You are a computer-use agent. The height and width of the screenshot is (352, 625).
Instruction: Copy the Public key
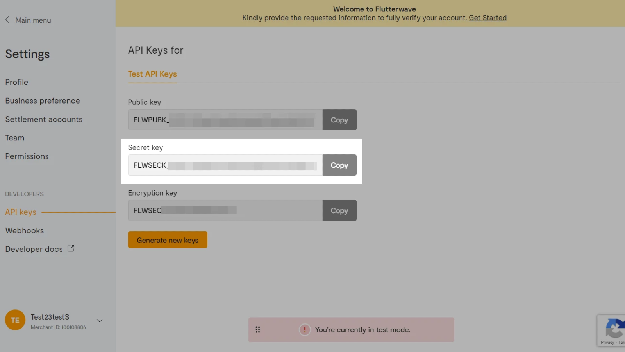[x=339, y=120]
